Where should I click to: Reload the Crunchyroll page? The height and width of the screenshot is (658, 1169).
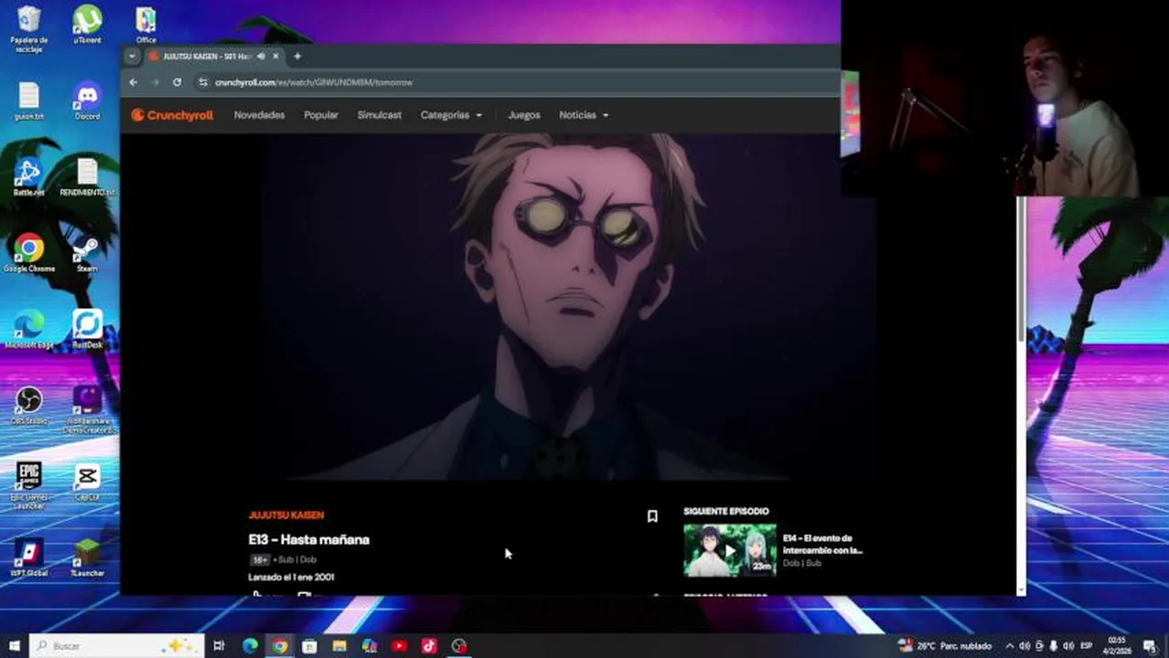click(x=177, y=82)
